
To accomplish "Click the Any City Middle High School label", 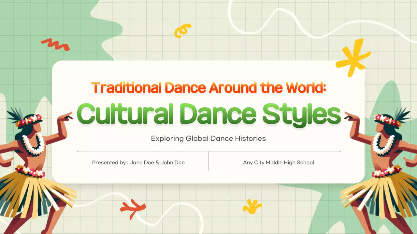I will [279, 162].
